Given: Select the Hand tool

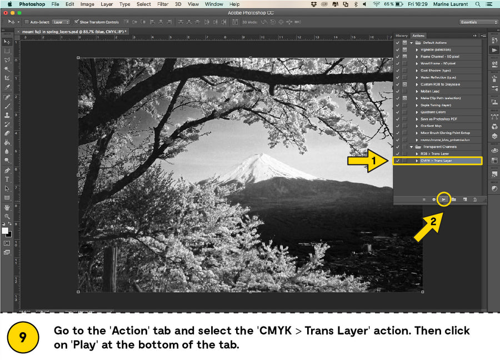Looking at the screenshot, I should point(7,207).
